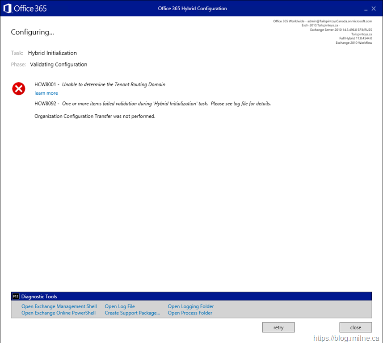This screenshot has height=343, width=383.
Task: Select Create Support Package link
Action: (132, 313)
